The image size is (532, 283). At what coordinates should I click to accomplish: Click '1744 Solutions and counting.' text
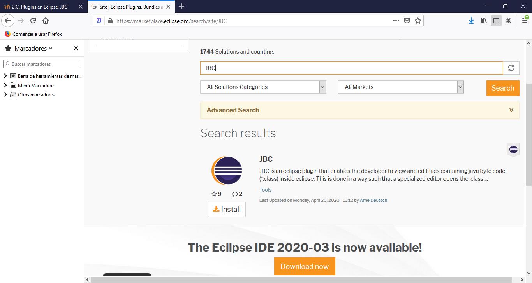237,52
